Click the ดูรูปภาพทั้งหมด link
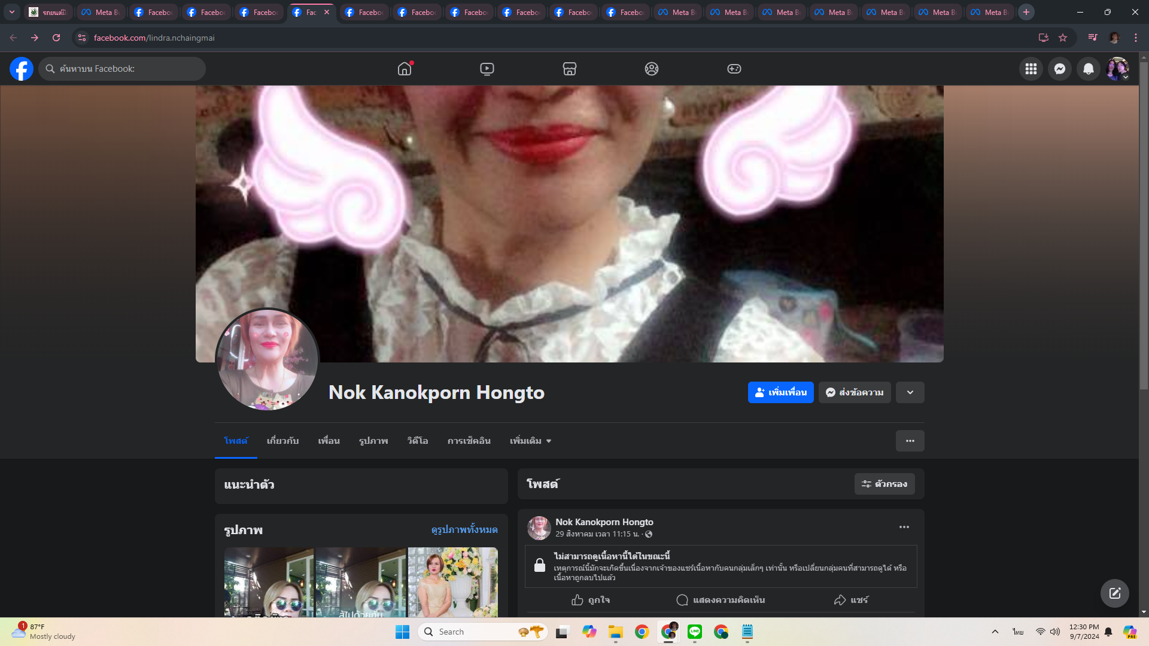 coord(464,529)
